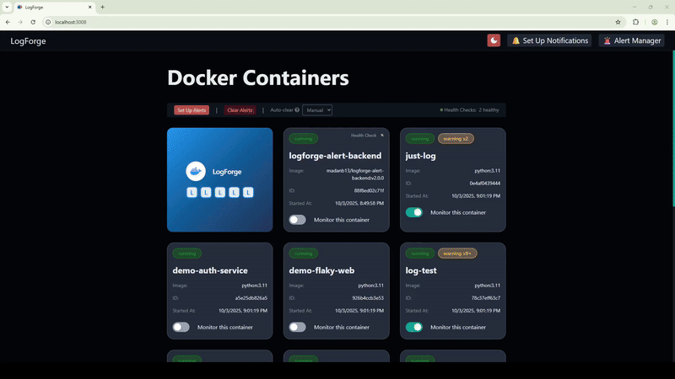Viewport: 675px width, 379px height.
Task: Disable monitoring for log-test container
Action: tap(413, 327)
